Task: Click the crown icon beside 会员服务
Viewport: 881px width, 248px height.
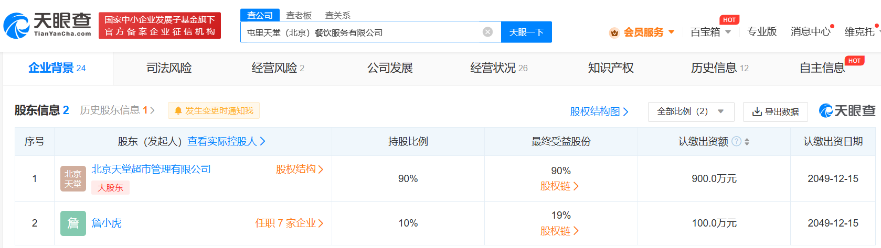Action: tap(614, 33)
